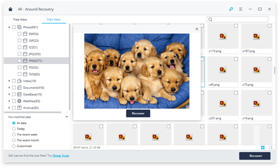Open the key registration icon
Screen dimensions: 279x167
coord(231,9)
